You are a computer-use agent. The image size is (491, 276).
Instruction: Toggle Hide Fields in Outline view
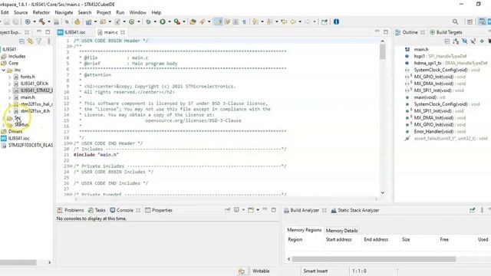coord(465,41)
